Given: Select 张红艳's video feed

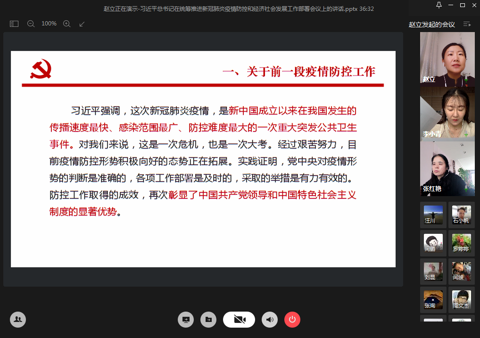Looking at the screenshot, I should (447, 168).
